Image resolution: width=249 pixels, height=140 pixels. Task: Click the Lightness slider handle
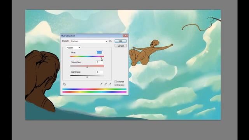point(87,77)
